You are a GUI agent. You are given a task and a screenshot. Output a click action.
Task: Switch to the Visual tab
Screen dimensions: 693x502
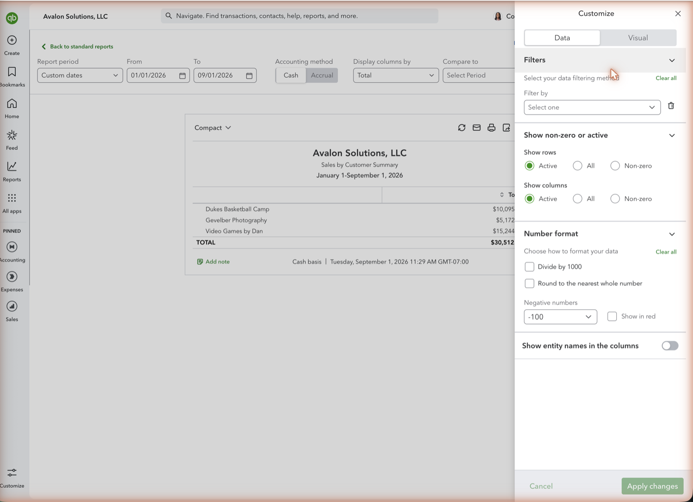[638, 38]
